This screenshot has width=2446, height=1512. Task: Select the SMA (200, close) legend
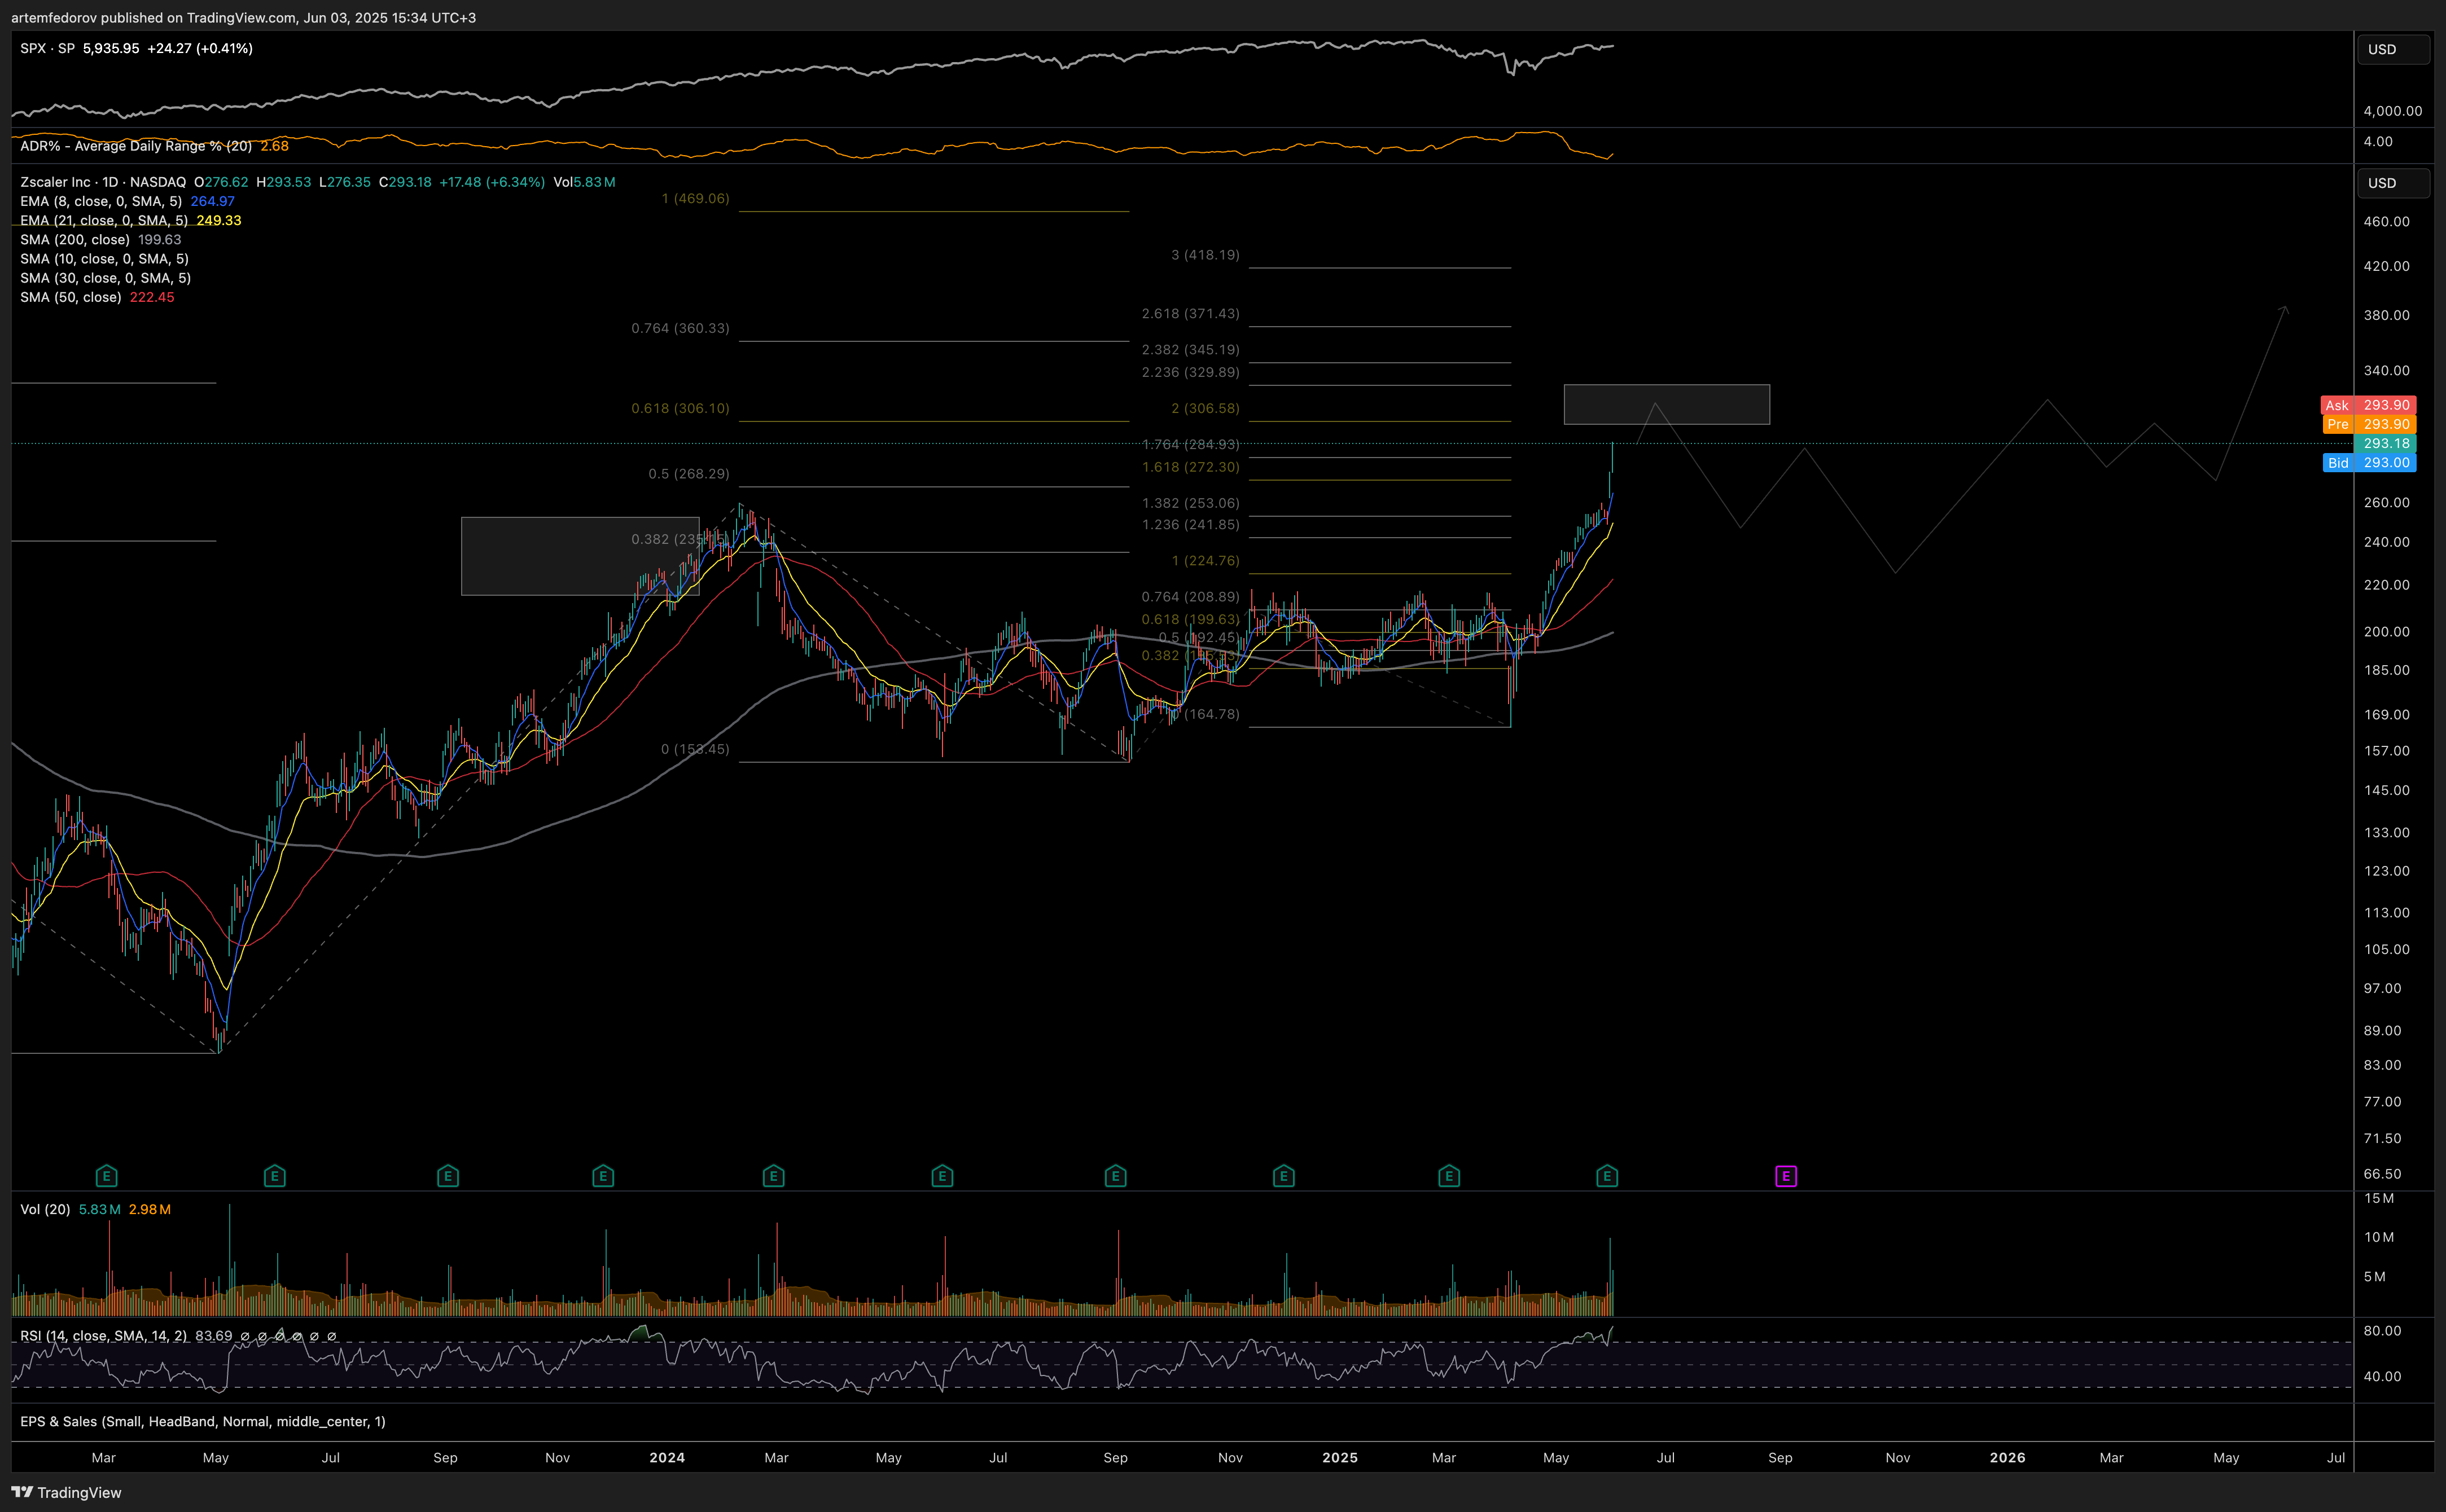tap(75, 239)
